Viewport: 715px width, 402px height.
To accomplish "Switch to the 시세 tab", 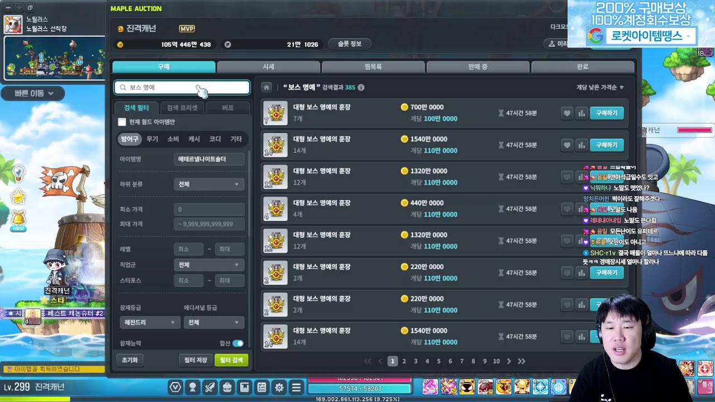I will [269, 67].
